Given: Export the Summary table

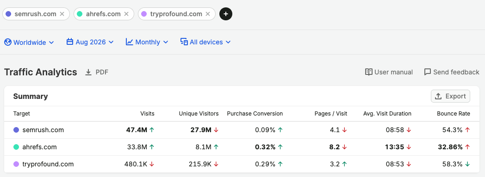Looking at the screenshot, I should (x=450, y=96).
